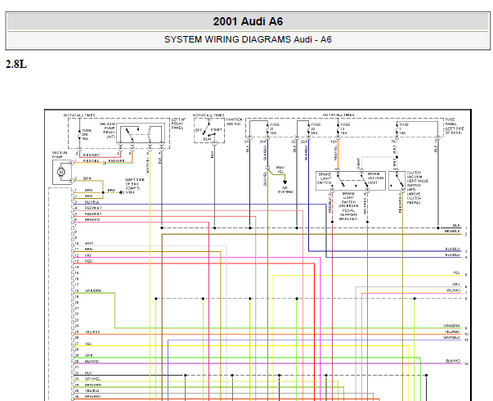Click Fuse 32 20A symbol

pyautogui.click(x=308, y=129)
